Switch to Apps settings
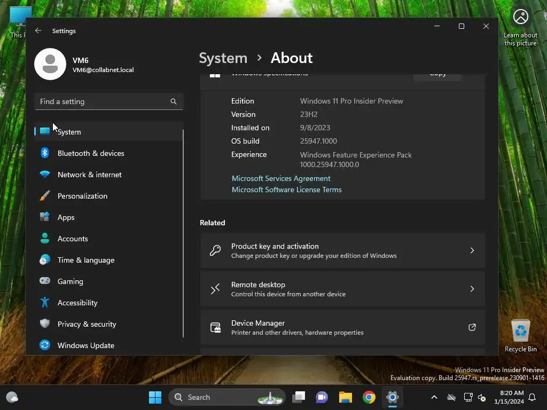 [x=109, y=217]
